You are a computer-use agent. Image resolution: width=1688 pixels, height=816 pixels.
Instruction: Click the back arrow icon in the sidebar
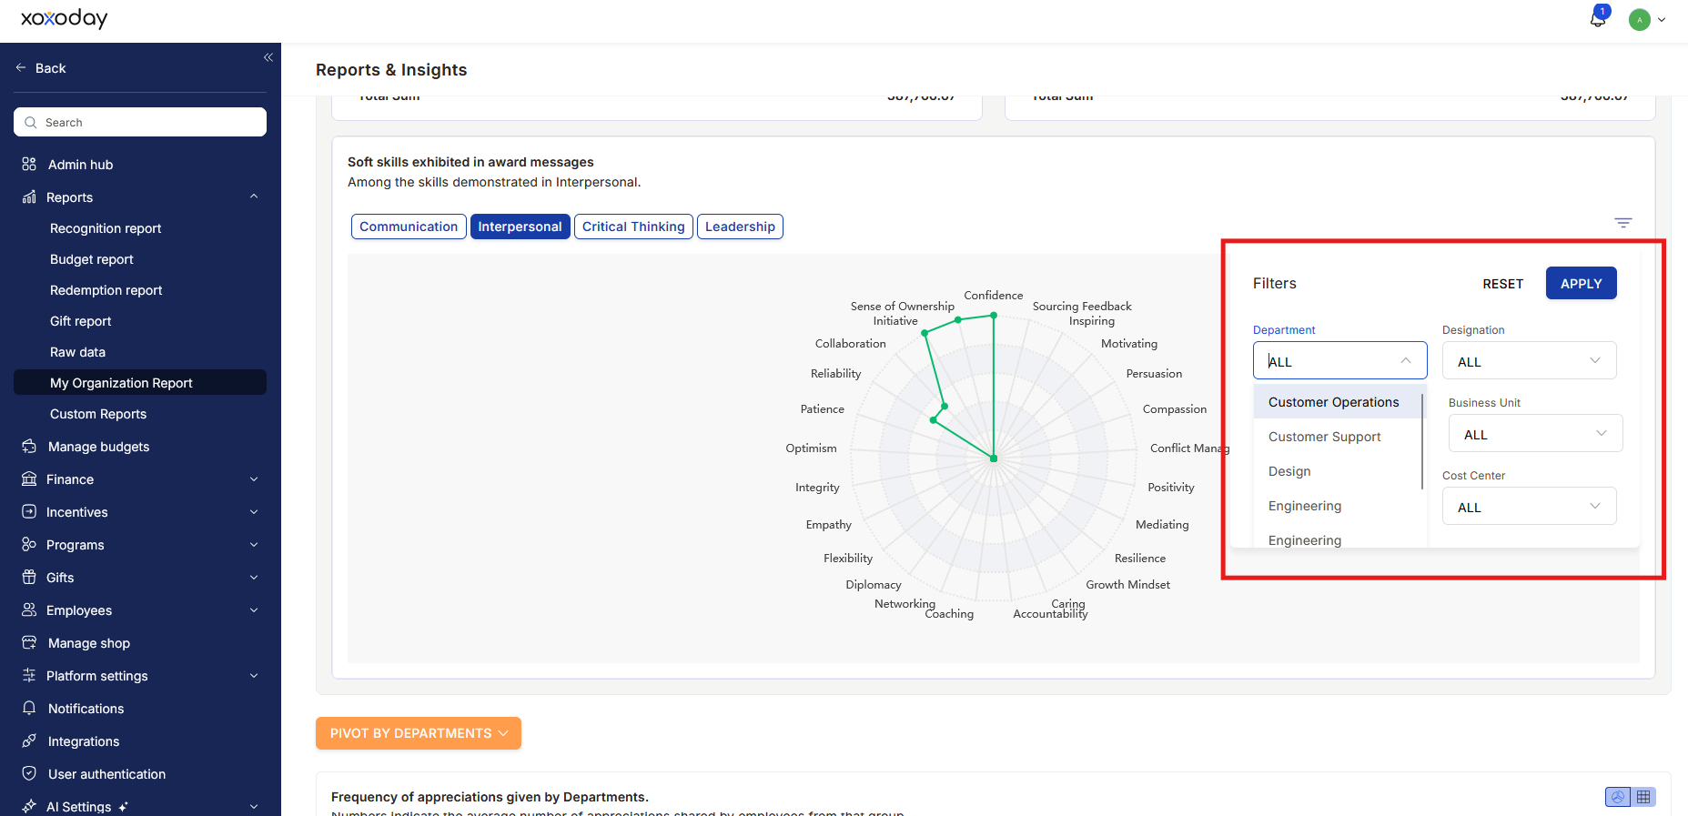click(x=21, y=68)
